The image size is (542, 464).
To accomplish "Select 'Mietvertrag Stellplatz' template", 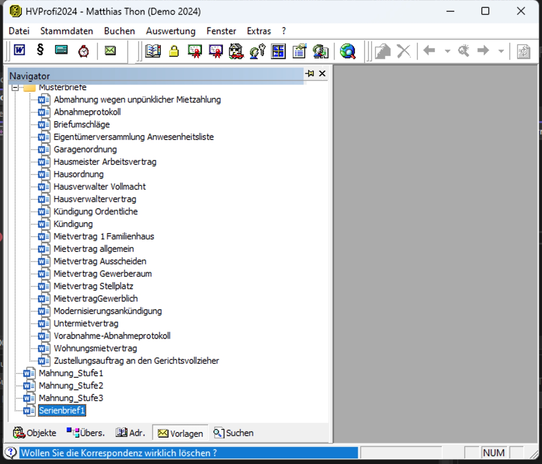I will [x=94, y=286].
